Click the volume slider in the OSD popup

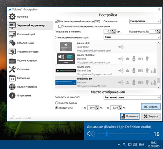click(x=123, y=134)
